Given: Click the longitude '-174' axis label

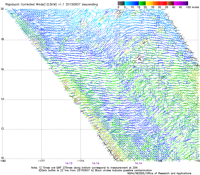Looking at the screenshot, I should click(x=81, y=161).
